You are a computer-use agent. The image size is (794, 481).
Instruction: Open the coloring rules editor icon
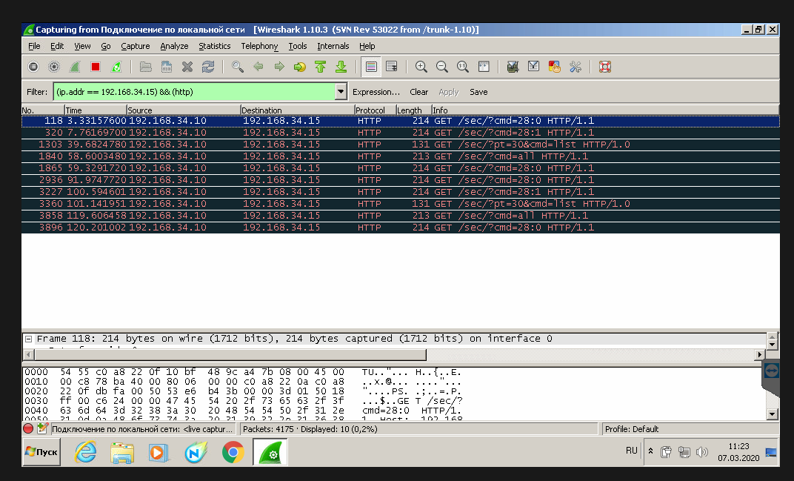tap(554, 67)
